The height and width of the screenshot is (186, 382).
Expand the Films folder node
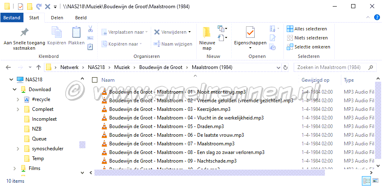pos(15,168)
